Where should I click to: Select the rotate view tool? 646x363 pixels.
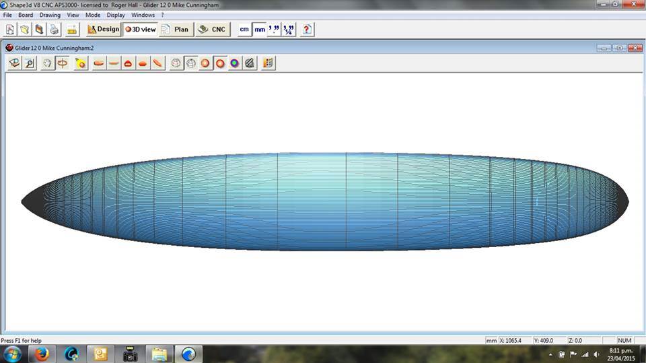pos(63,63)
